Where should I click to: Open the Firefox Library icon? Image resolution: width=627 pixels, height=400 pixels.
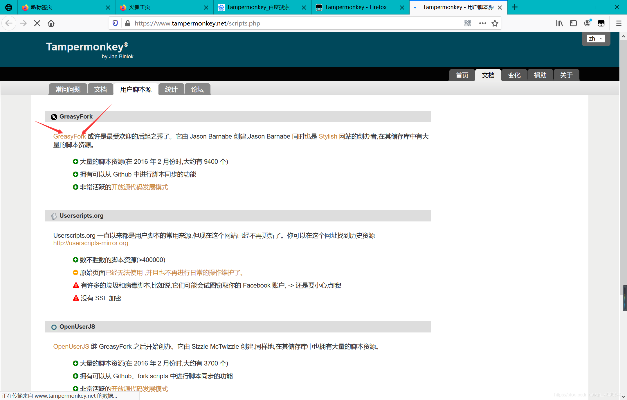tap(559, 23)
